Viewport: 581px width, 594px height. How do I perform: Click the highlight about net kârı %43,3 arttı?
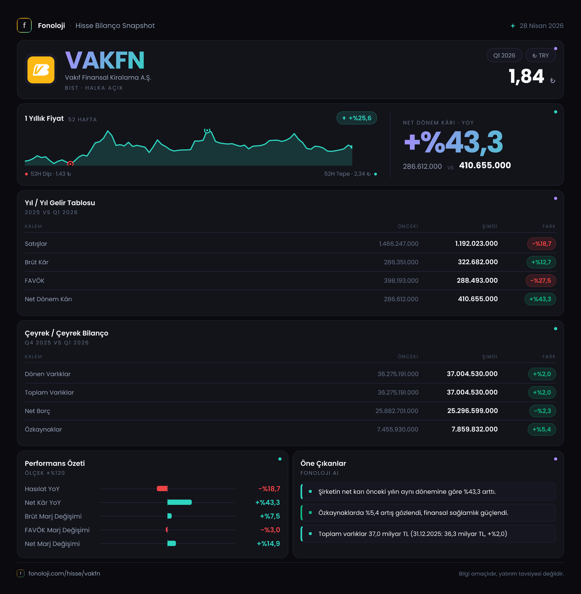[x=428, y=492]
